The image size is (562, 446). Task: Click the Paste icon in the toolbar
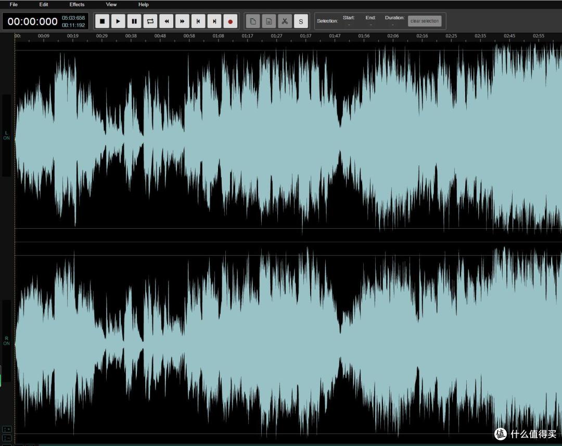tap(269, 21)
